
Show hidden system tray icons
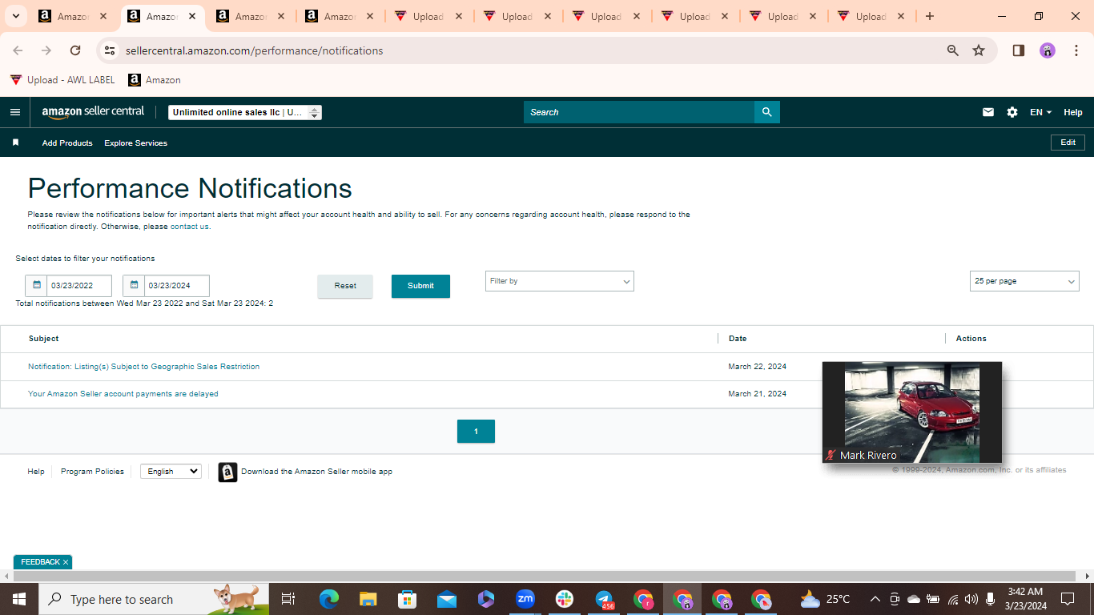pyautogui.click(x=875, y=599)
